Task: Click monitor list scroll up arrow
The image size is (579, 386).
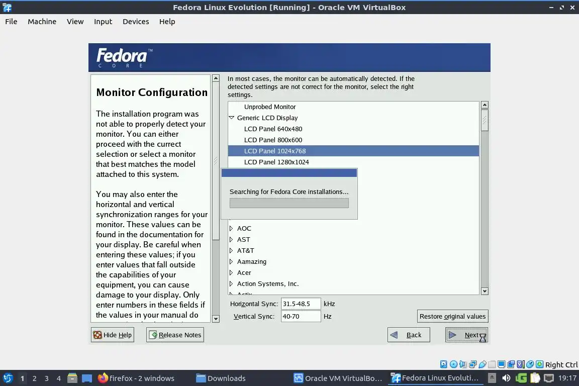Action: [x=485, y=105]
